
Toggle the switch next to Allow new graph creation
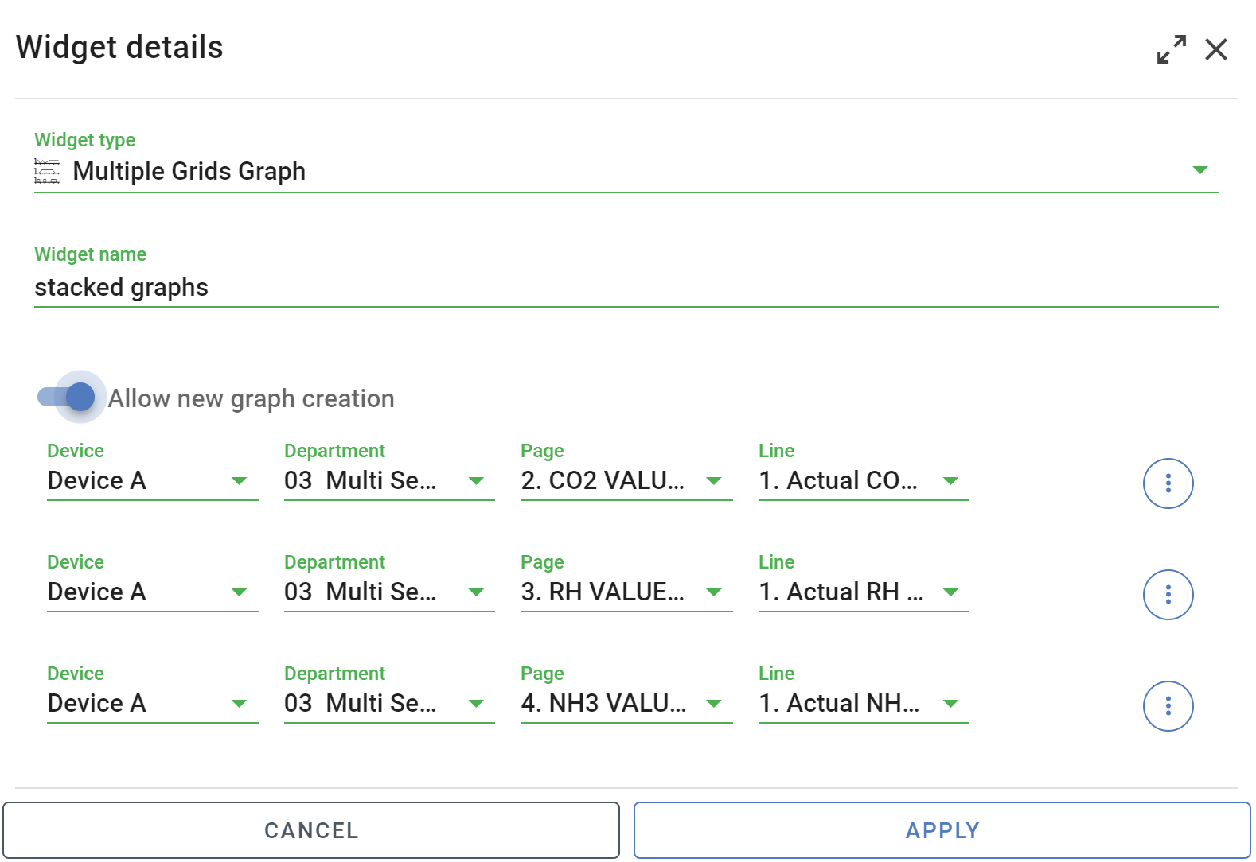68,397
